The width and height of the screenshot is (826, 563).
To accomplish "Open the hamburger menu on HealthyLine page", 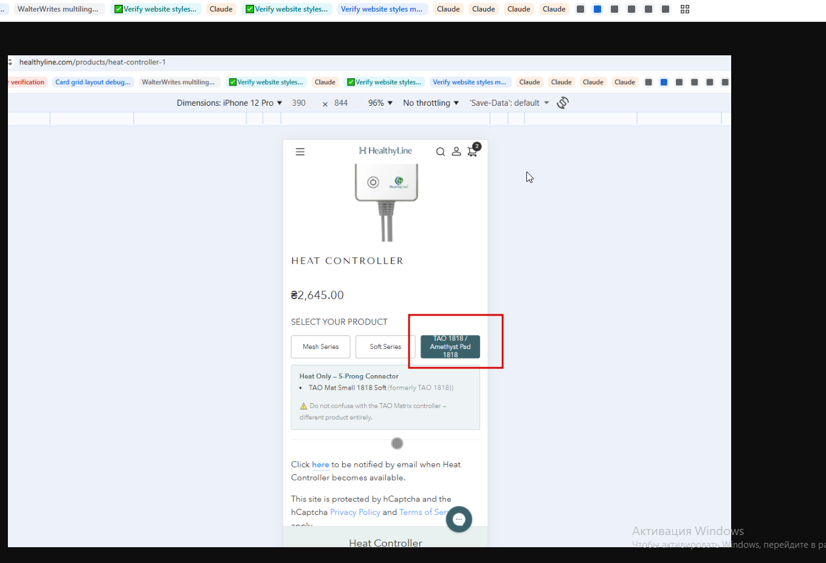I will tap(300, 152).
